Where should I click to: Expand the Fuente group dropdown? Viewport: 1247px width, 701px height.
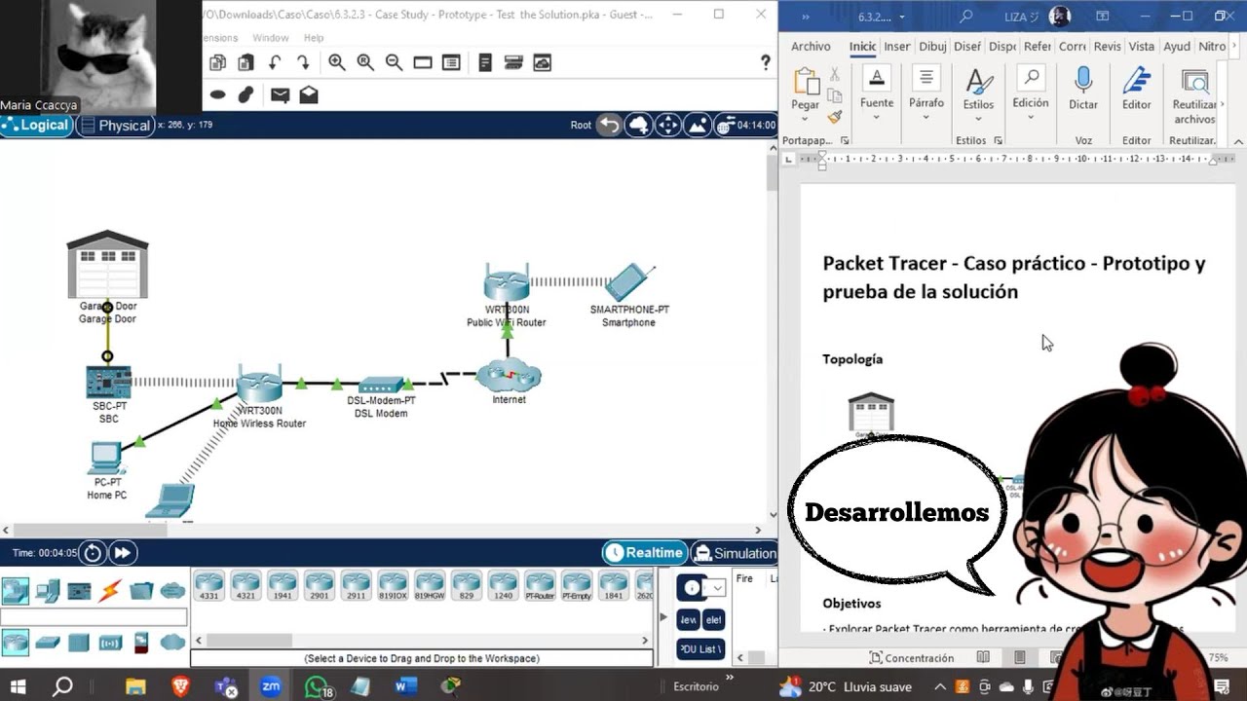877,118
